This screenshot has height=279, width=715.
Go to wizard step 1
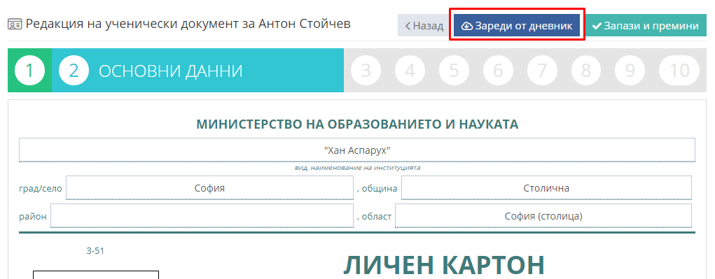click(29, 71)
